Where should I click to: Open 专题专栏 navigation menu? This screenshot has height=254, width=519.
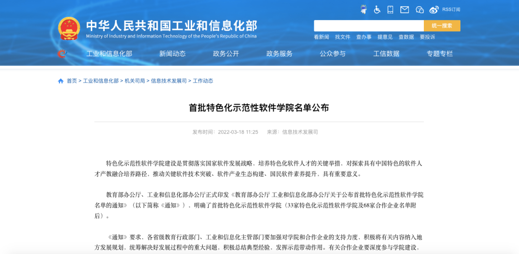coord(440,54)
